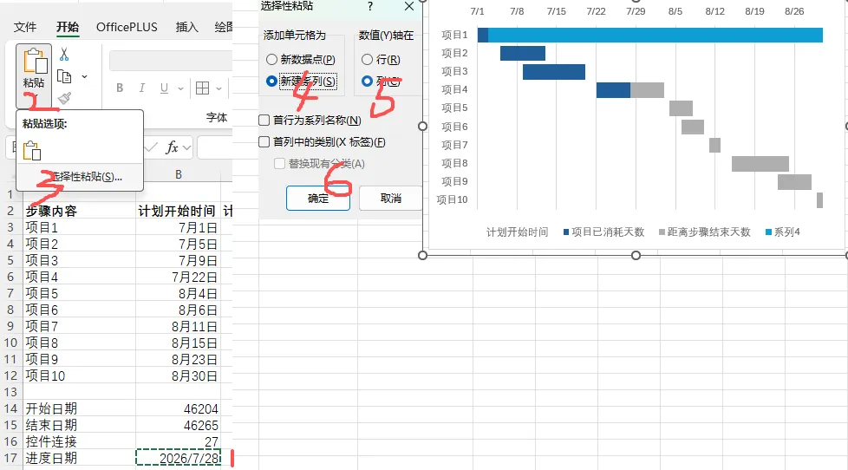Click the 项目8 gray bar in chart
Screen dimensions: 848x470
point(760,163)
